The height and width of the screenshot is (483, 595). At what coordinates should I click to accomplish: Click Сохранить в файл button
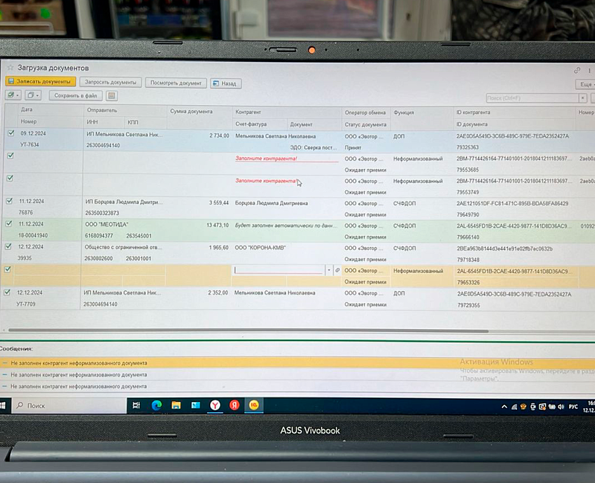click(x=75, y=96)
